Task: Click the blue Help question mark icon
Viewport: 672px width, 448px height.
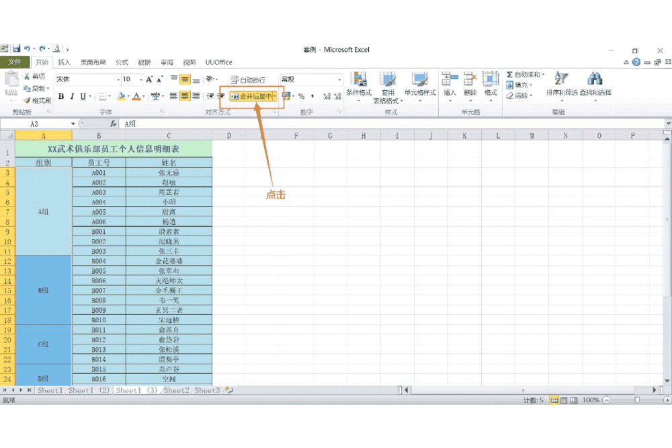Action: [x=636, y=62]
